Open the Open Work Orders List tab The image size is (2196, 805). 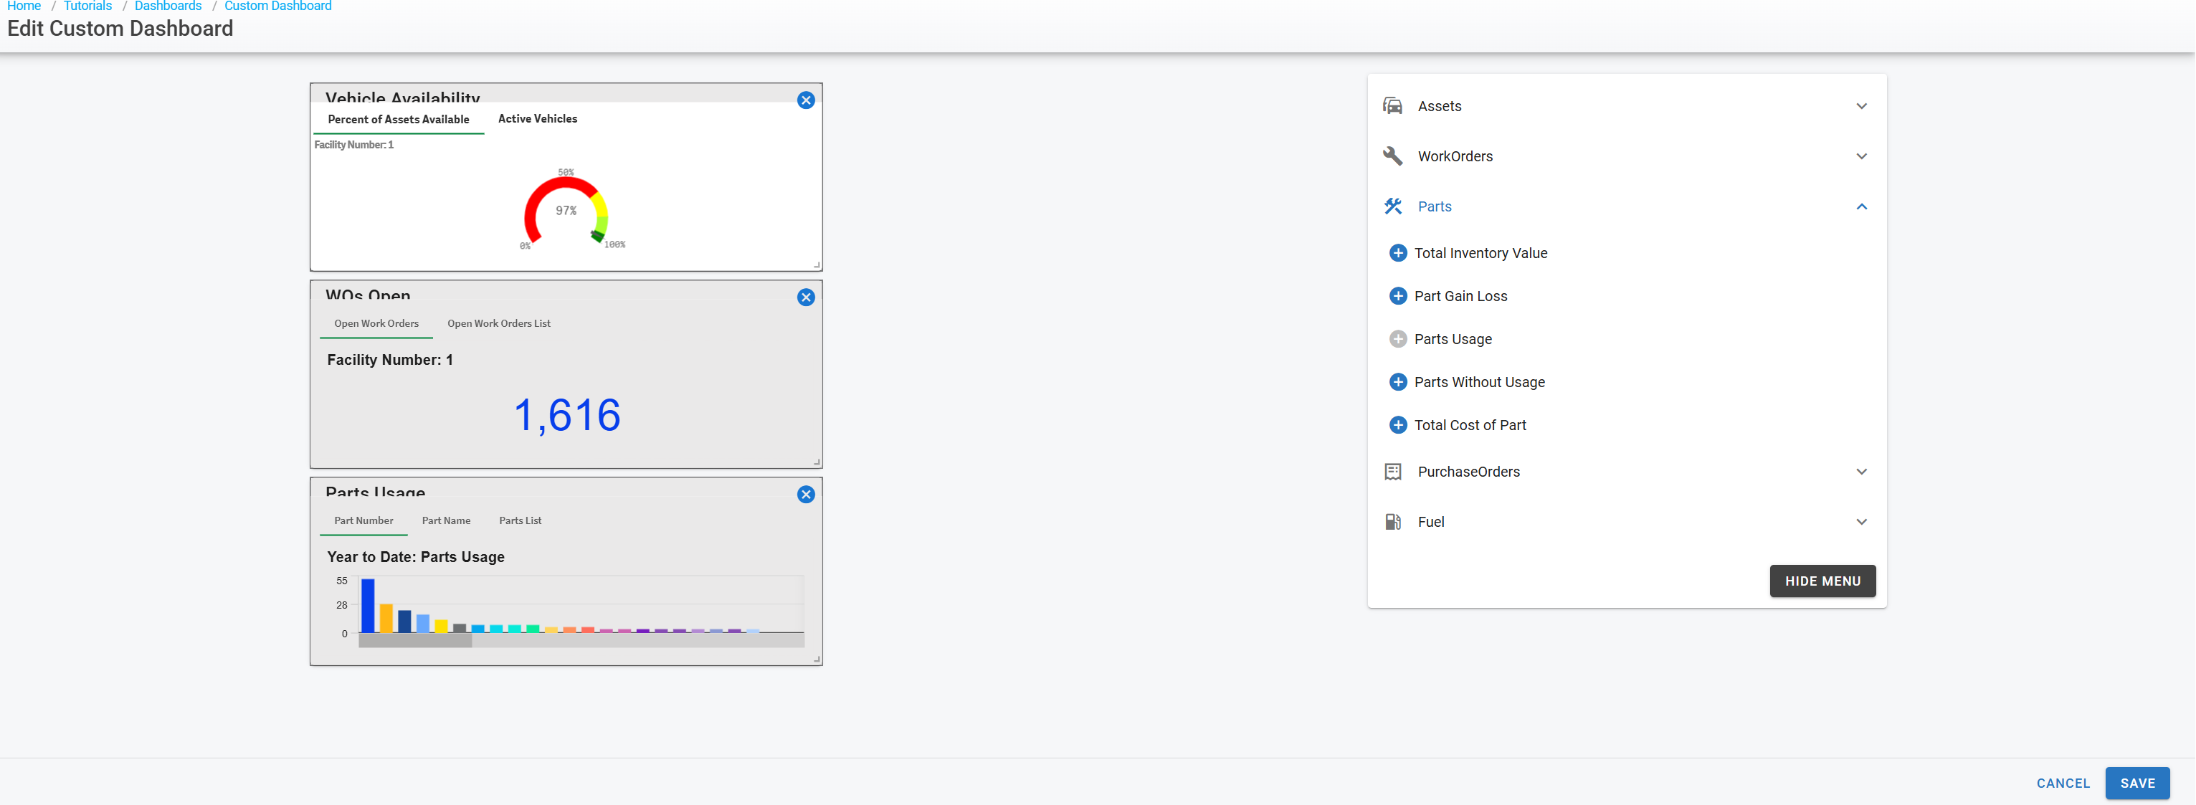click(499, 324)
